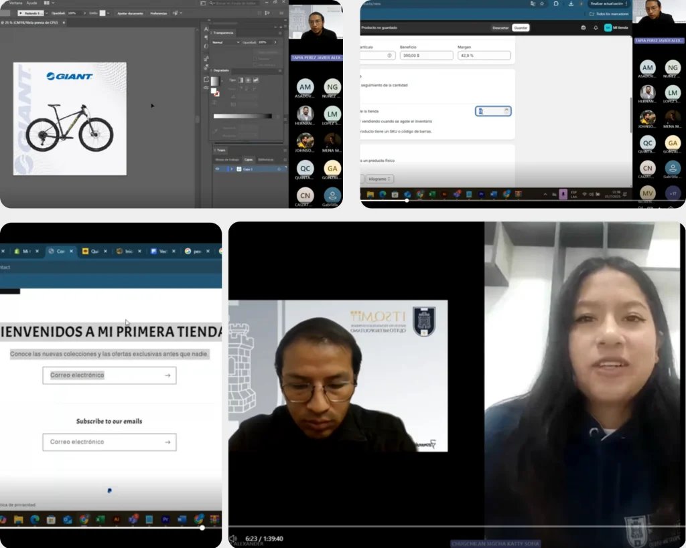Select the freeform gradient type icon
Image resolution: width=686 pixels, height=548 pixels.
pyautogui.click(x=257, y=80)
